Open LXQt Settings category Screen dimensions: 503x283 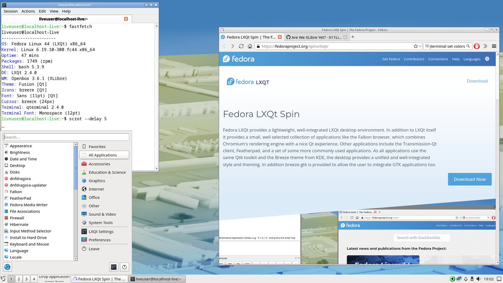tap(104, 231)
